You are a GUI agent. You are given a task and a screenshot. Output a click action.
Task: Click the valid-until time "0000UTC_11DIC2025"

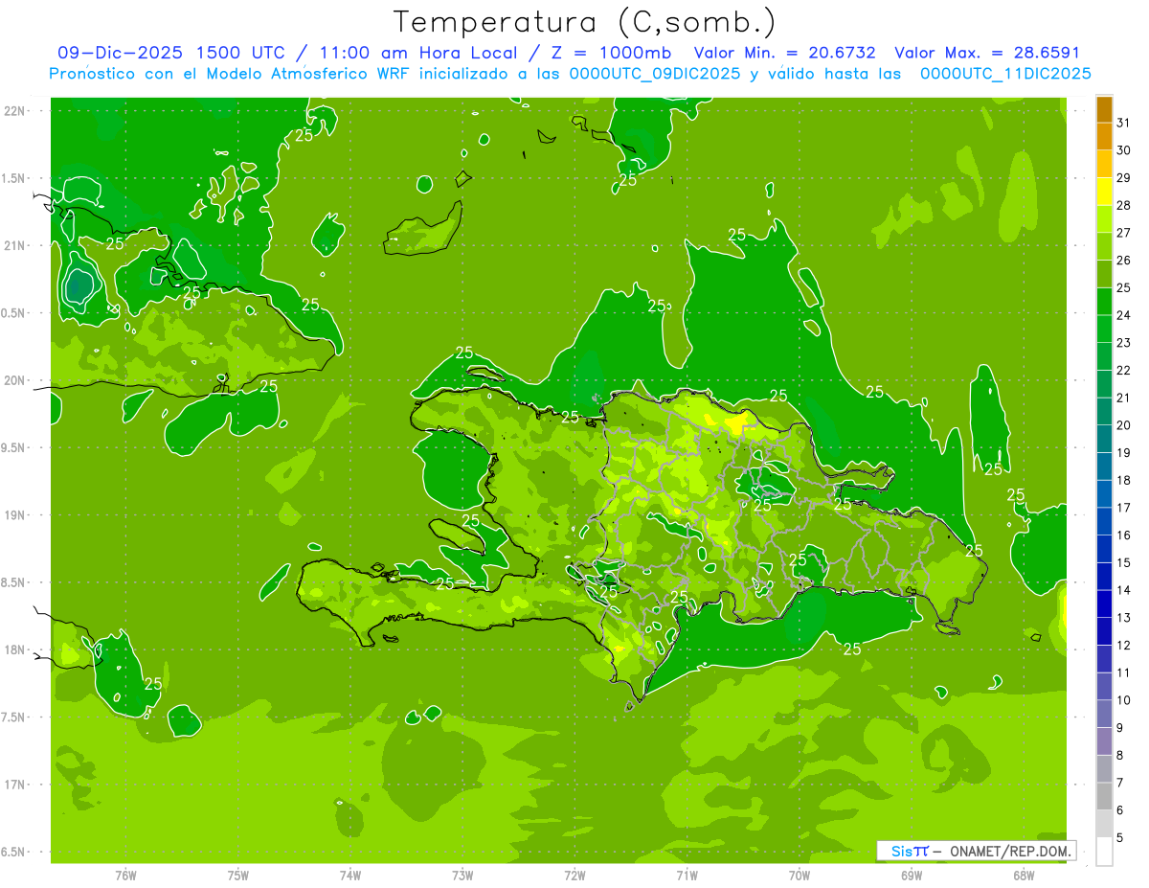[1004, 74]
